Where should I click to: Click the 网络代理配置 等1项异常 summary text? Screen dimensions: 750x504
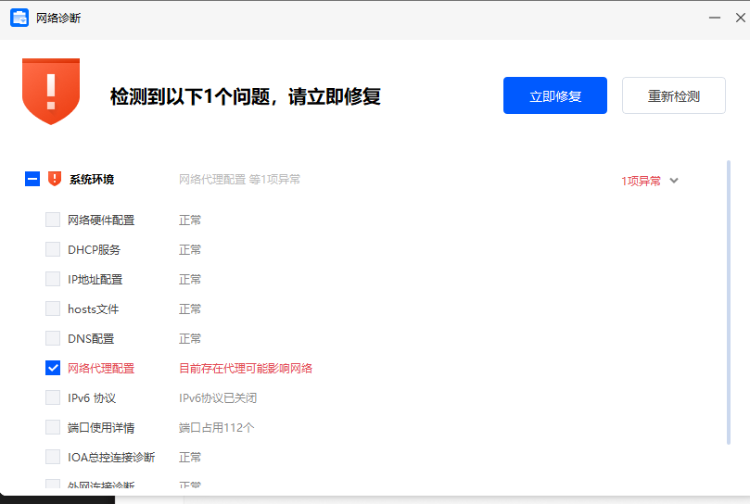tap(239, 180)
